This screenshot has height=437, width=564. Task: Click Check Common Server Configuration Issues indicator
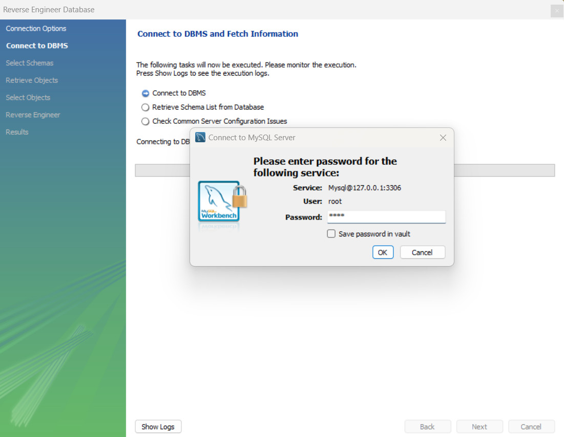tap(145, 121)
